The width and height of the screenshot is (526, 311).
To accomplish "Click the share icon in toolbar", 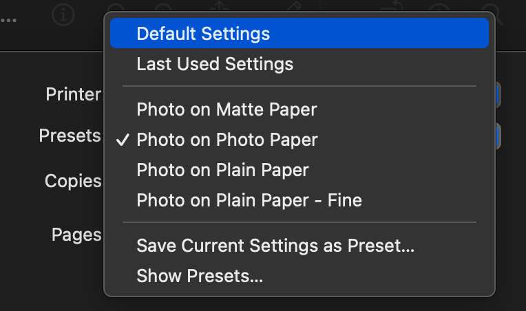I will [219, 7].
